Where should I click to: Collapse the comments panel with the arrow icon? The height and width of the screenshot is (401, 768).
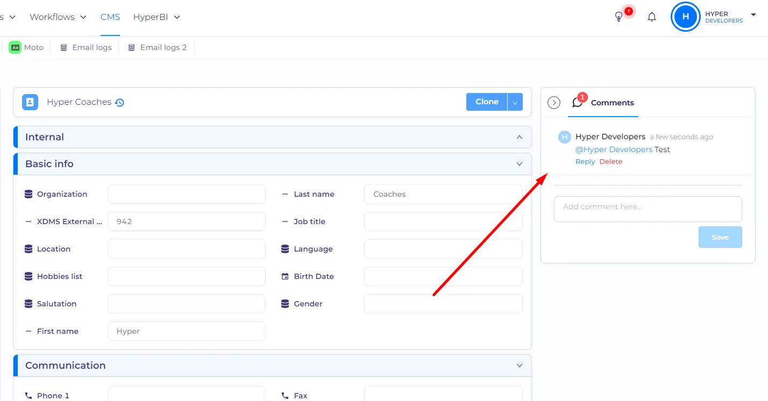click(554, 103)
